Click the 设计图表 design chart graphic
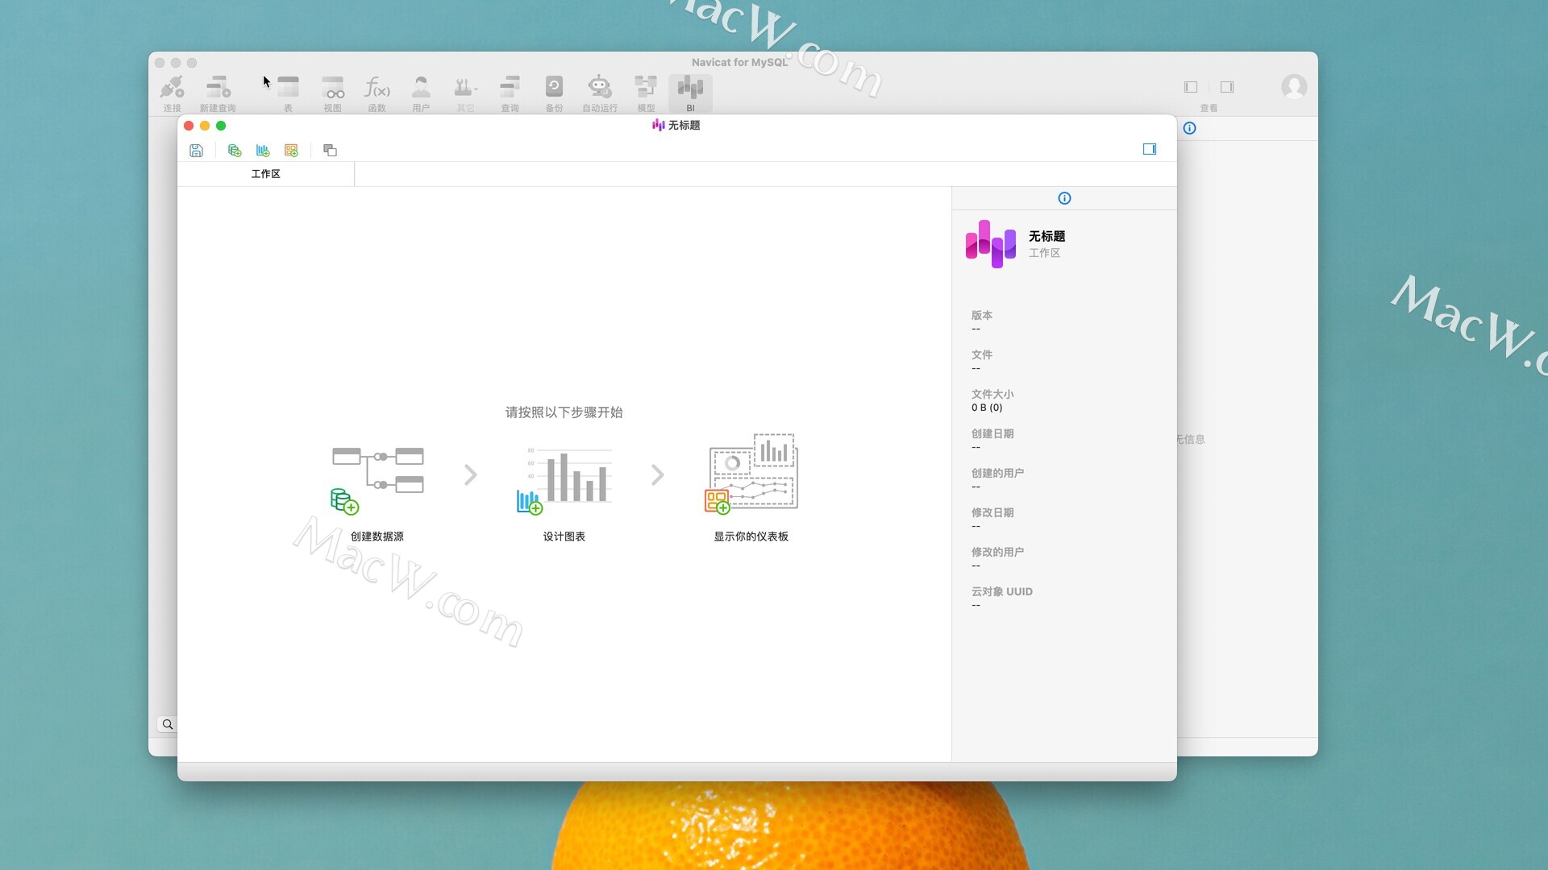The height and width of the screenshot is (870, 1548). (564, 479)
